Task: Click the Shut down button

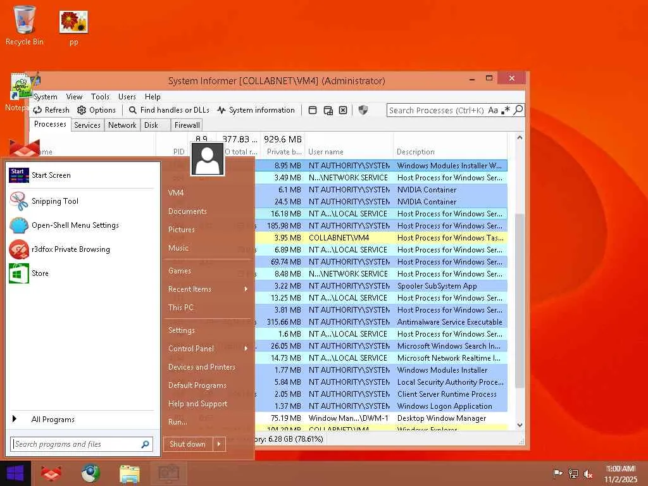Action: 188,444
